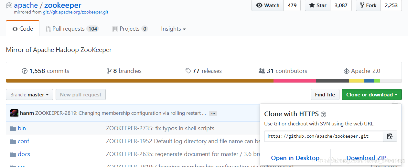Screen dimensions: 408x167
Task: View the 479 watchers count
Action: pos(292,5)
